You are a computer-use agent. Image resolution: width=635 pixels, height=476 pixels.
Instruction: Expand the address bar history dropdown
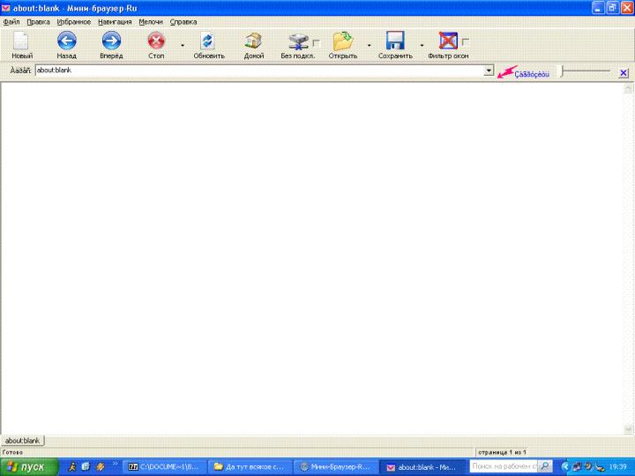pos(489,71)
